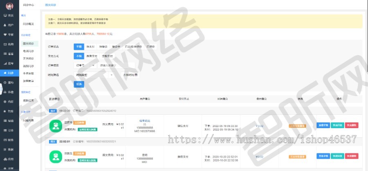
Task: Click the 图文 tag beside 09:33:30
Action: pyautogui.click(x=53, y=111)
